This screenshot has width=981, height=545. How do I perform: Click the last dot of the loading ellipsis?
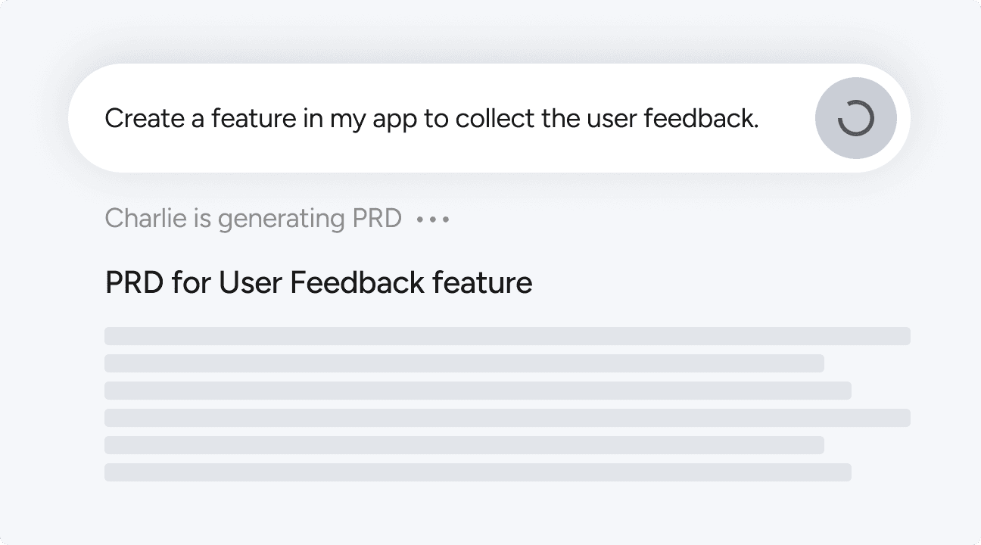tap(446, 220)
